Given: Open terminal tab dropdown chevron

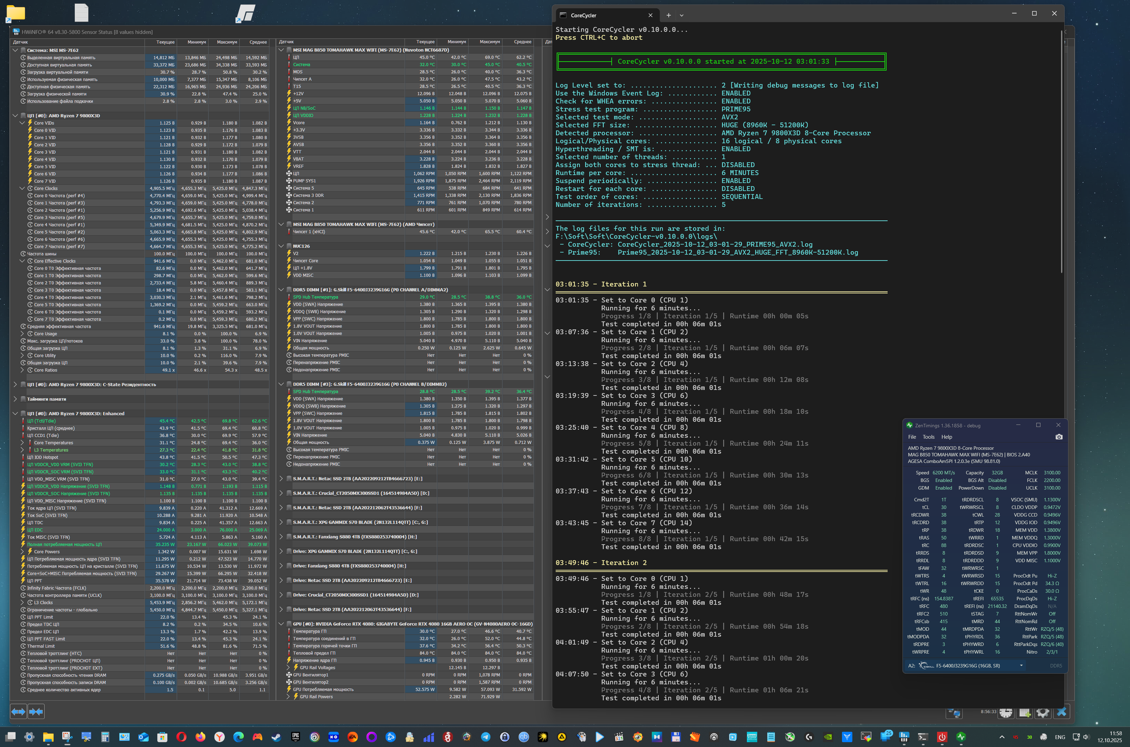Looking at the screenshot, I should (x=682, y=15).
